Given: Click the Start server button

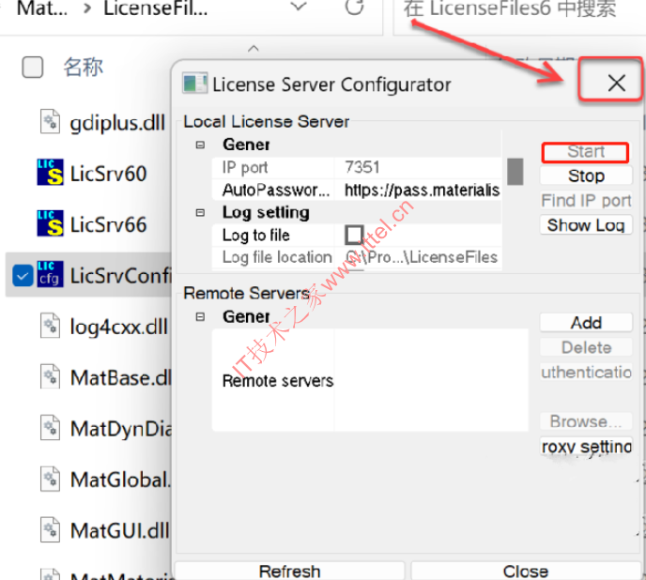Looking at the screenshot, I should pos(586,152).
